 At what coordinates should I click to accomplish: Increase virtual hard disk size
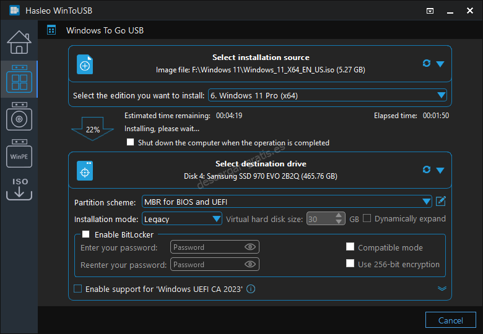pyautogui.click(x=339, y=215)
